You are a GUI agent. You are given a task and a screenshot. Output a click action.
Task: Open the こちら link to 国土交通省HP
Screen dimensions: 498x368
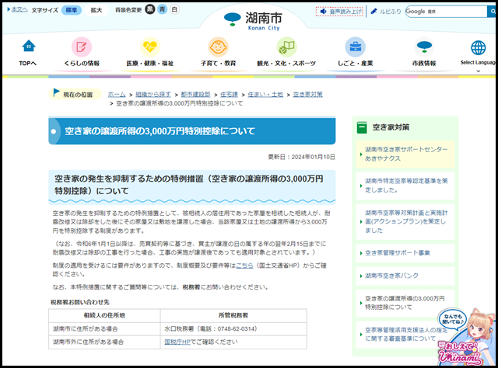coord(244,266)
